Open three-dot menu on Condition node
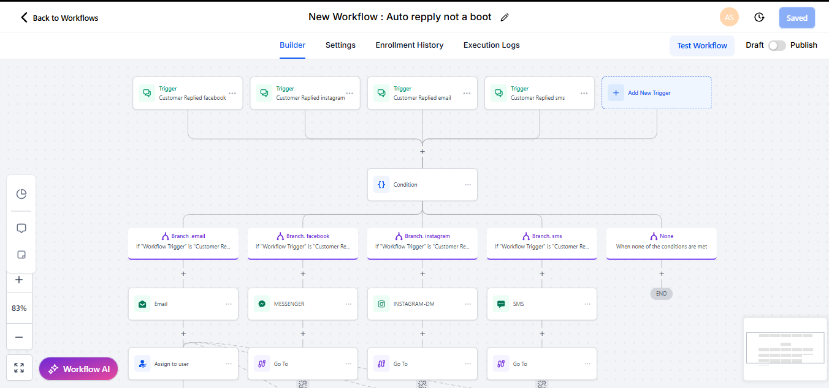Viewport: 829px width, 388px height. click(468, 185)
